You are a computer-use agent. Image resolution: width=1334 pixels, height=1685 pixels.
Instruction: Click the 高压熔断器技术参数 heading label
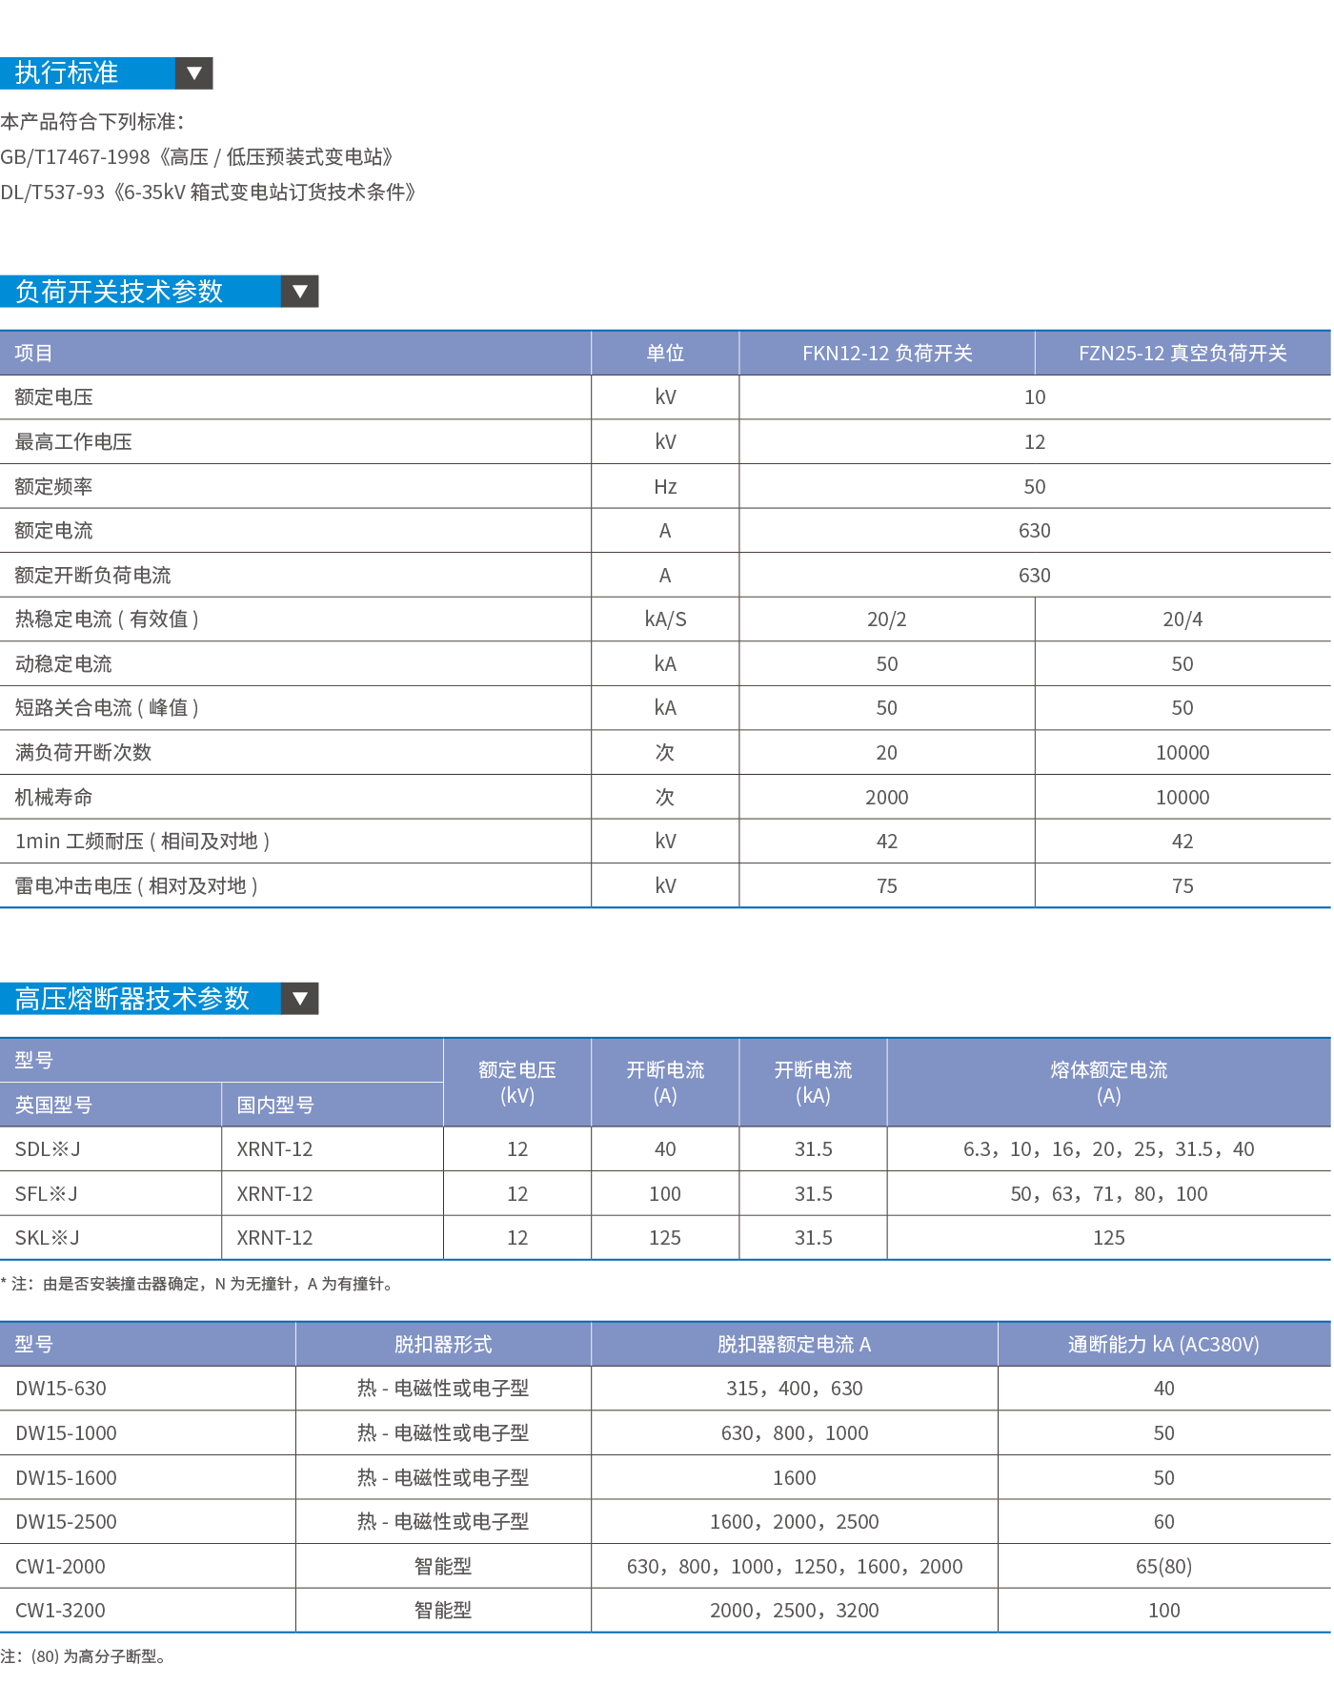132,999
